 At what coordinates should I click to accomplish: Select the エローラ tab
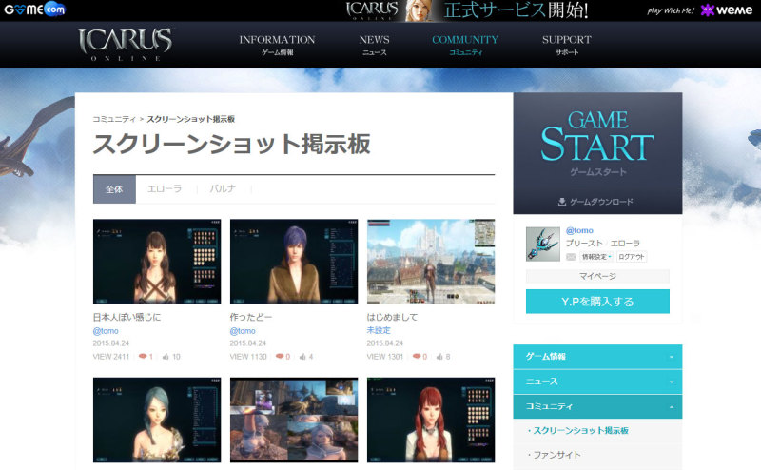[165, 189]
